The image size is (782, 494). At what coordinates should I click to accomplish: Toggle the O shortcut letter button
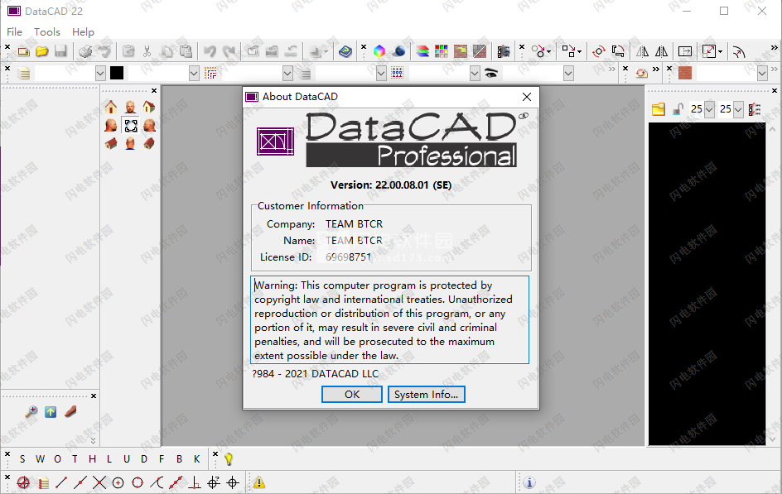57,459
